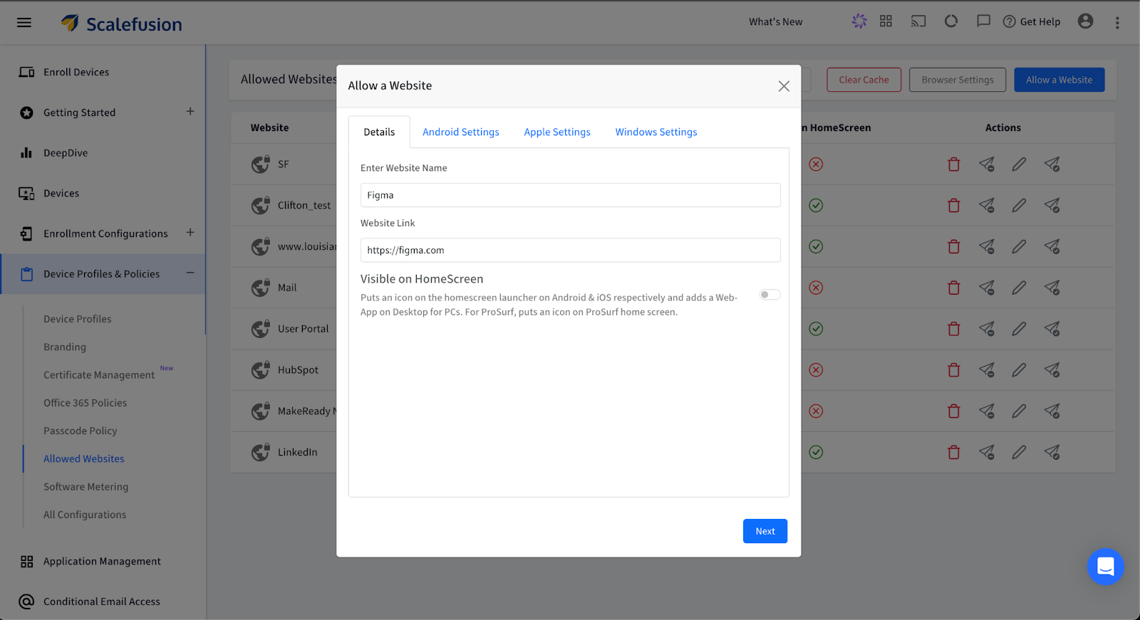Click the Website column header

click(269, 128)
